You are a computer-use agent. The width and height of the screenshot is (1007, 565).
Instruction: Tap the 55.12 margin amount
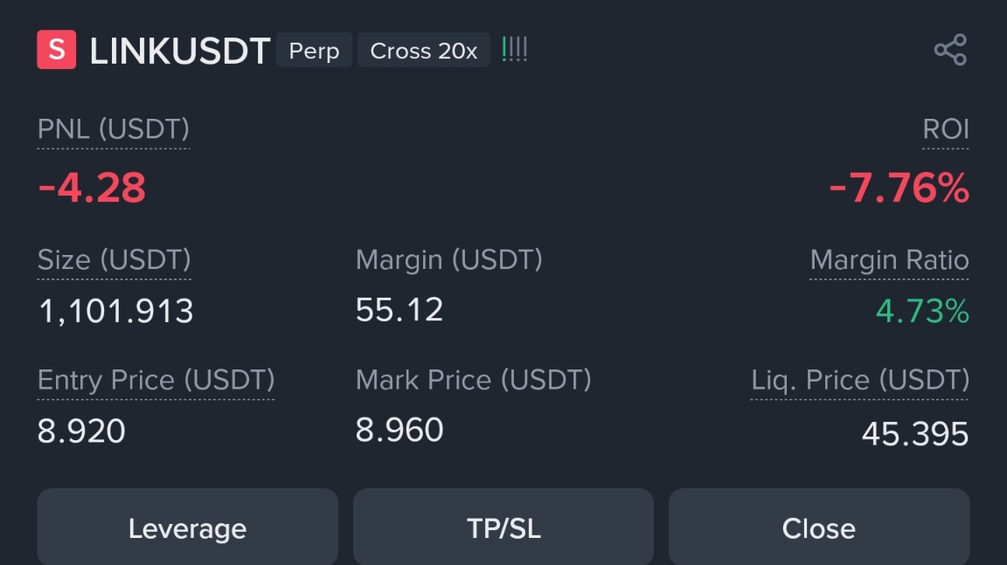(399, 310)
